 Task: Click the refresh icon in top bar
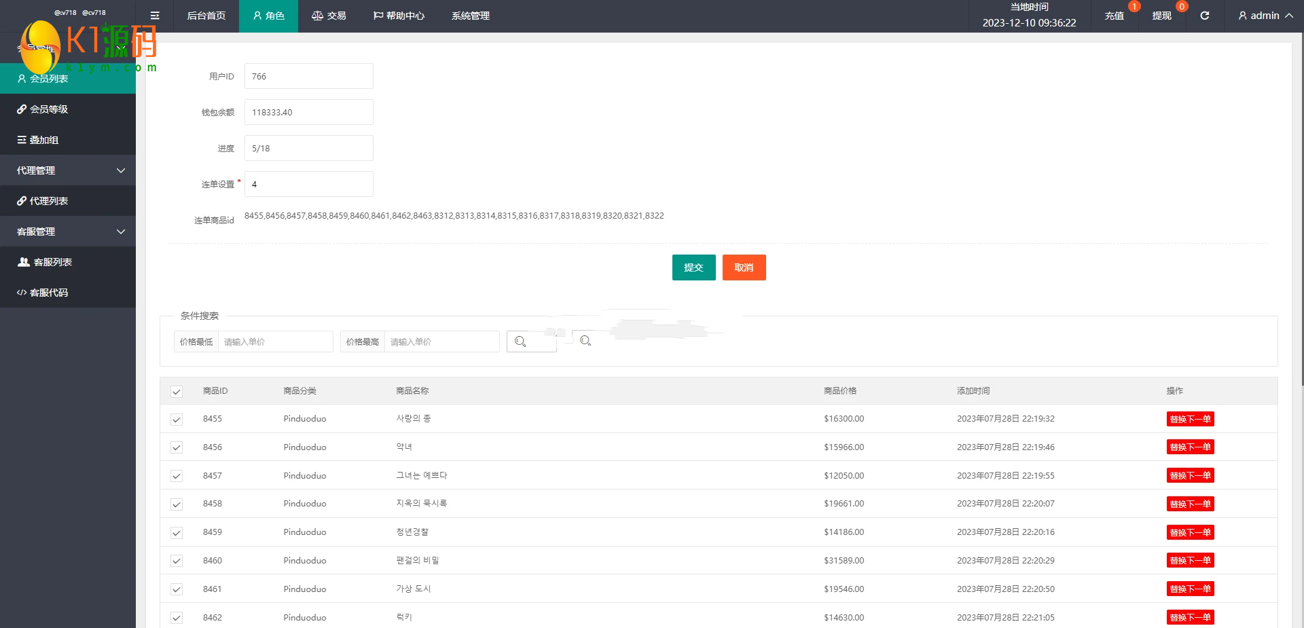pyautogui.click(x=1204, y=16)
